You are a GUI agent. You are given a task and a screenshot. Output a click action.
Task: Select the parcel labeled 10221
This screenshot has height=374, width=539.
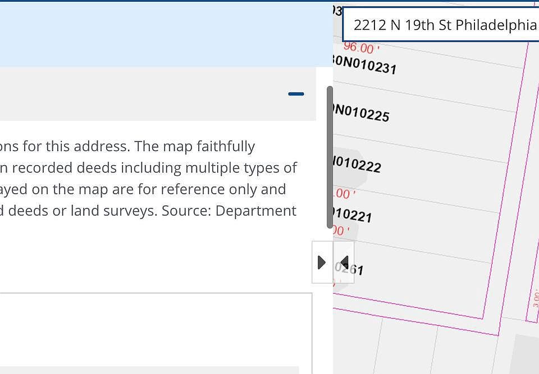point(353,215)
